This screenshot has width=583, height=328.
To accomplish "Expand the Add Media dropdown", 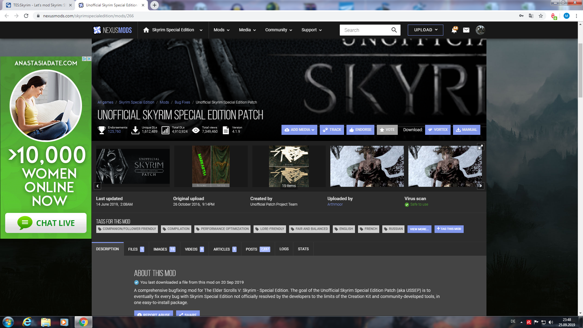I will tap(299, 130).
